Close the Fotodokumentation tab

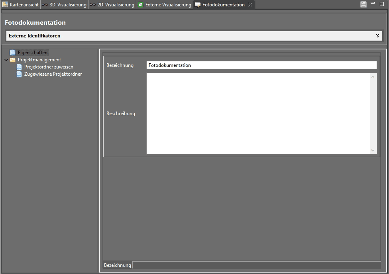pos(250,5)
